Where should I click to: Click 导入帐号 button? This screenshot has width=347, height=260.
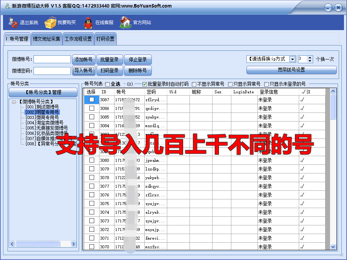click(x=83, y=70)
